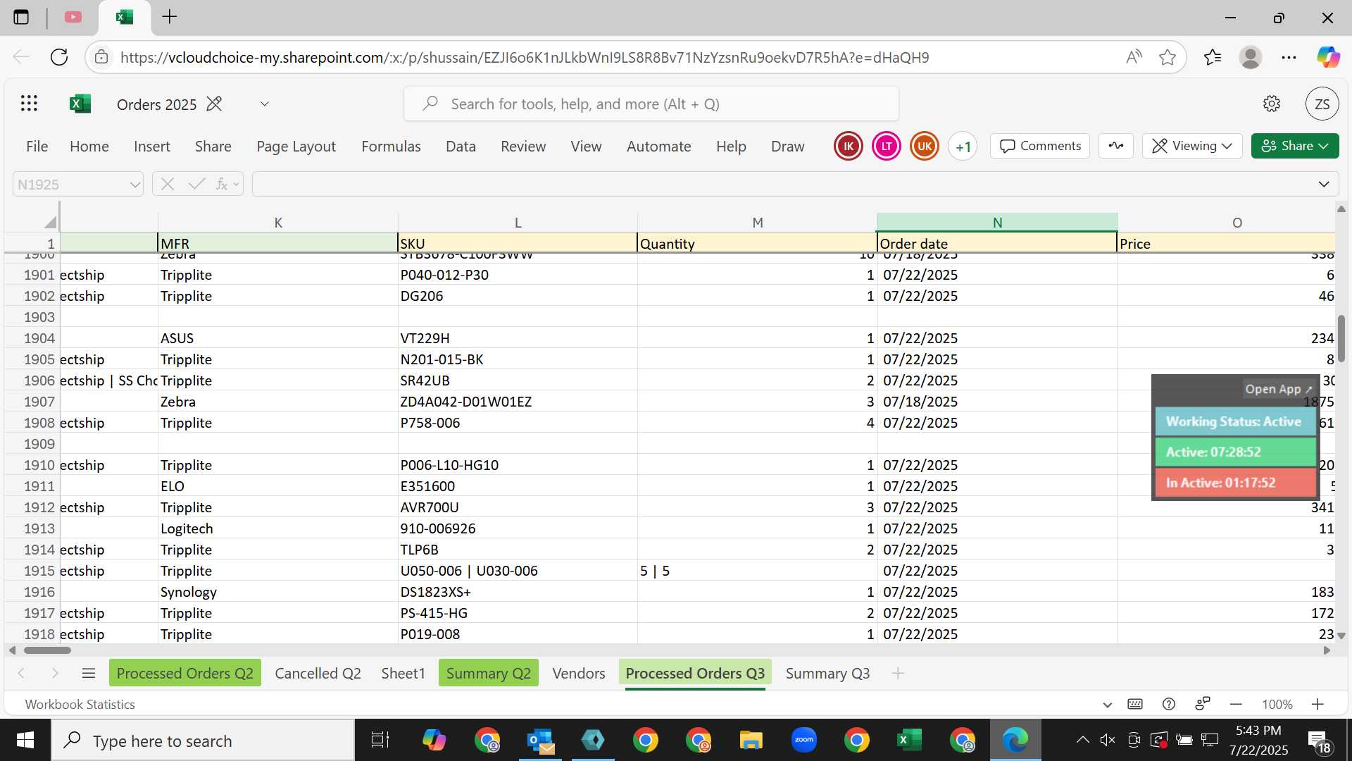Open the Comments pane button
Image resolution: width=1352 pixels, height=761 pixels.
(1040, 146)
